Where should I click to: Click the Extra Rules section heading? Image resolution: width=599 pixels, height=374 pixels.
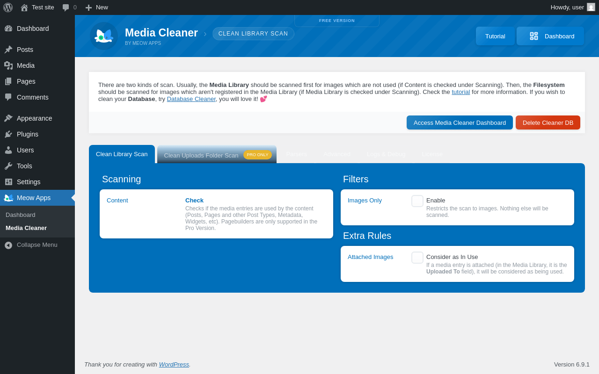coord(367,236)
